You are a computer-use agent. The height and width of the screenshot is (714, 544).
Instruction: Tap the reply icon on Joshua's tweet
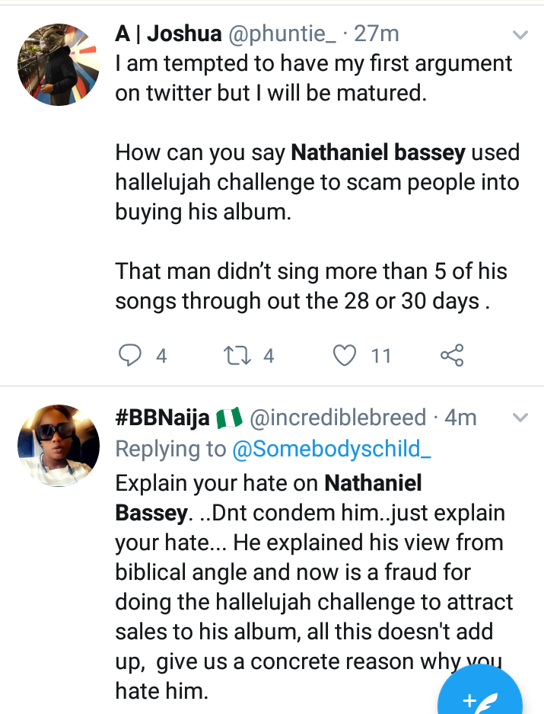131,354
